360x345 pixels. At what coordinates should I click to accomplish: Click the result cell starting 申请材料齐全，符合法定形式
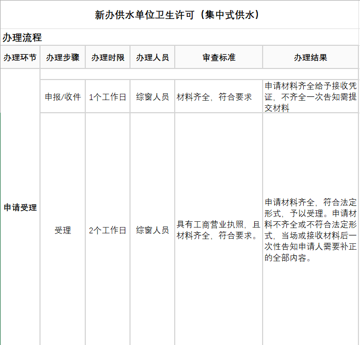click(311, 230)
